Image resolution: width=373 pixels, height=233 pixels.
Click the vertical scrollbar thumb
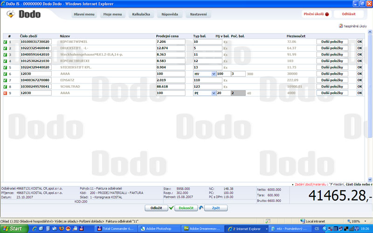tap(370, 86)
